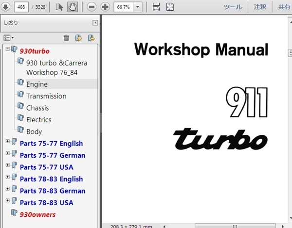Screen dimensions: 292x228
Task: Open the Parts 78-83 English bookmark
Action: pos(51,179)
